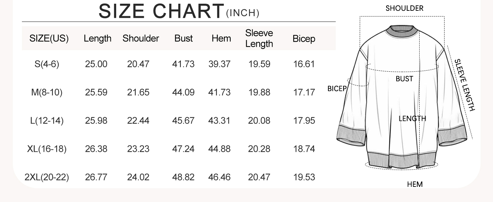Click the Bicep column header in table
Viewport: 493px width, 202px height.
click(304, 39)
